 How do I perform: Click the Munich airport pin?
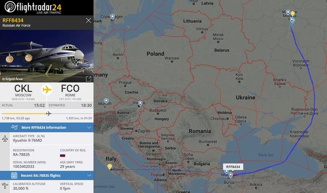pyautogui.click(x=106, y=101)
